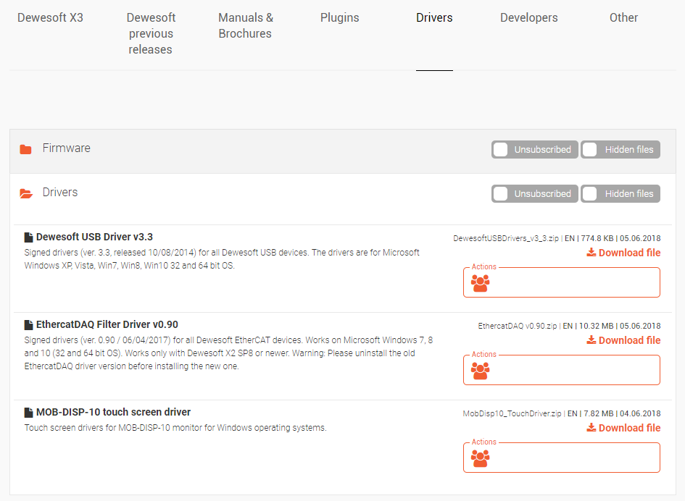Download file for Dewesoft USB Driver v3.3
Image resolution: width=685 pixels, height=501 pixels.
click(623, 253)
